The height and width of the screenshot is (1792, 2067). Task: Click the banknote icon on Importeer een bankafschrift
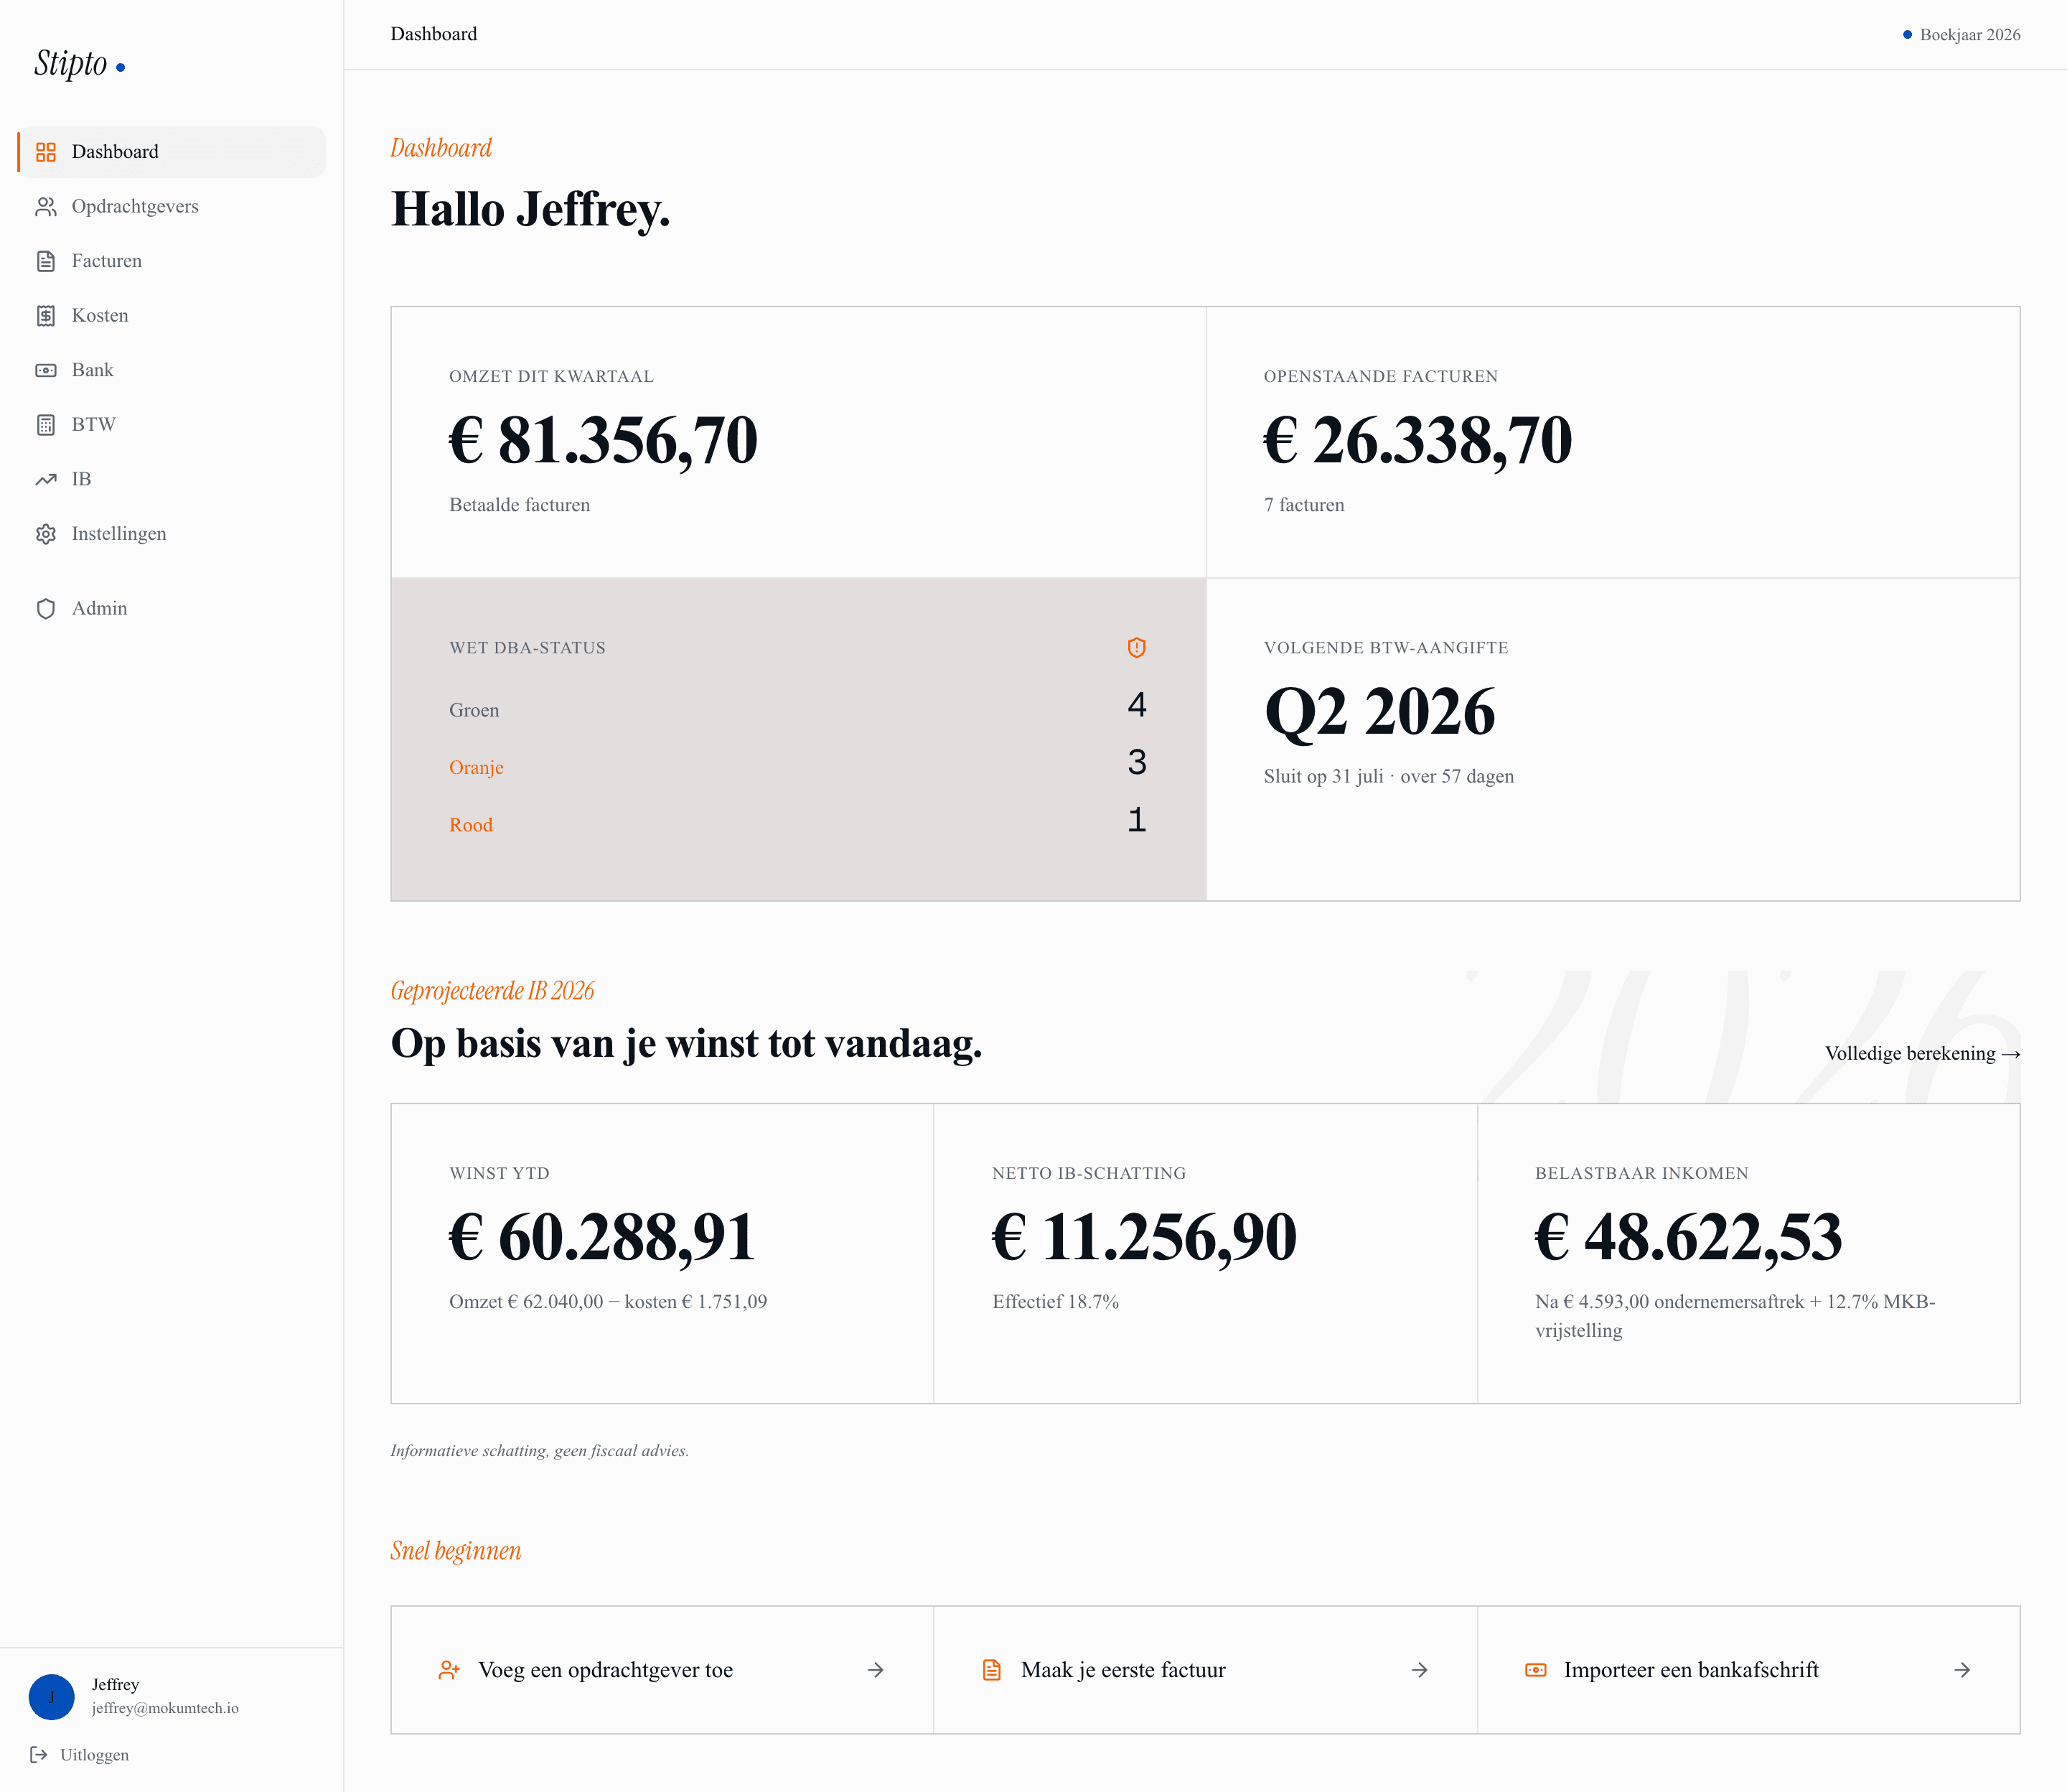point(1535,1670)
